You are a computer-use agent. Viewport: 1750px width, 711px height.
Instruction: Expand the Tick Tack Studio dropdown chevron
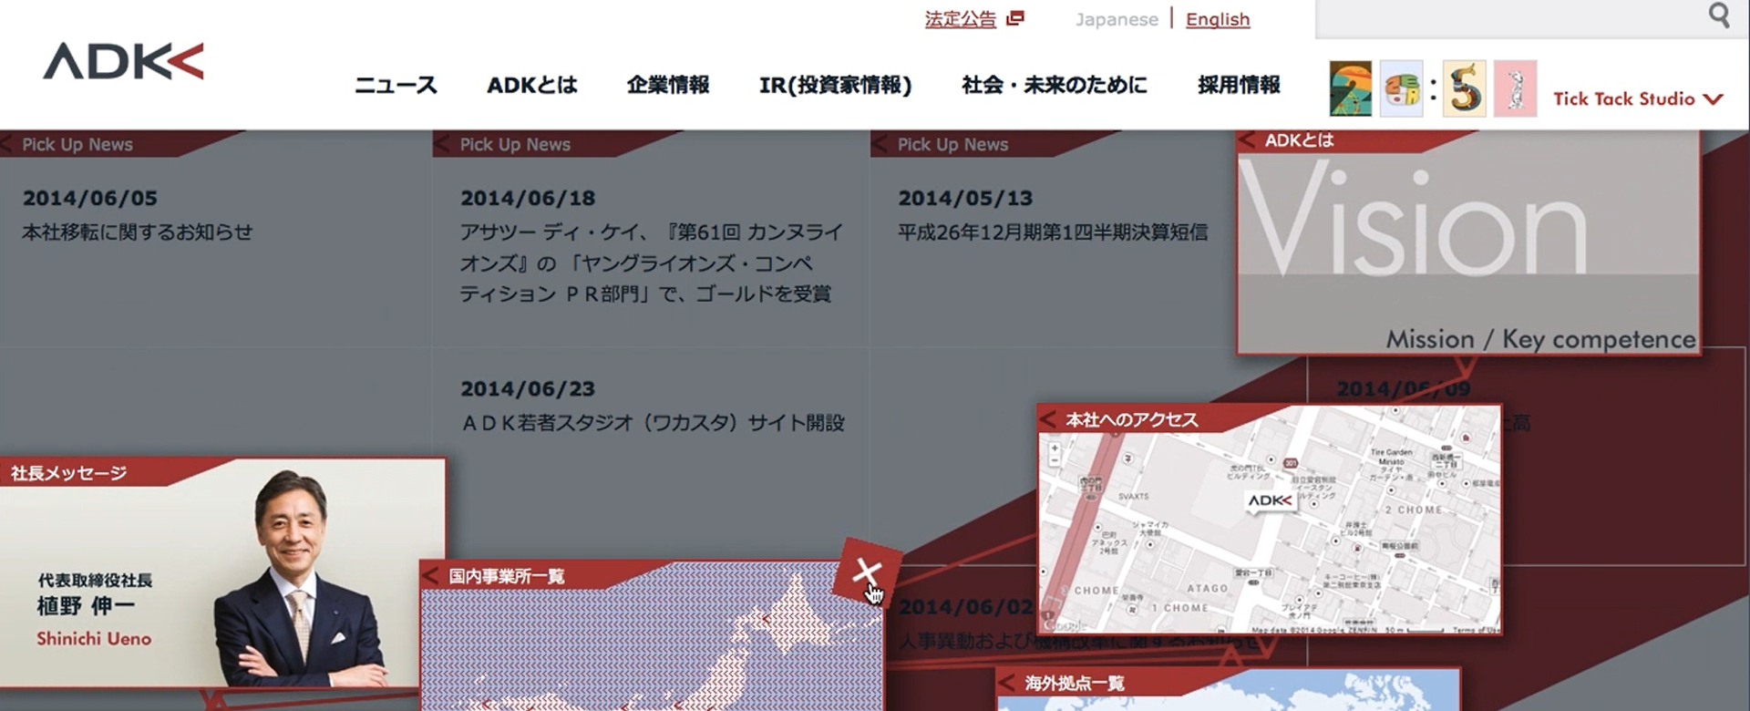click(x=1713, y=99)
